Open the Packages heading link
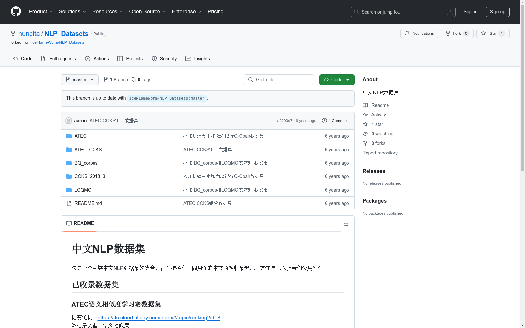Viewport: 525px width, 328px height. (x=374, y=201)
